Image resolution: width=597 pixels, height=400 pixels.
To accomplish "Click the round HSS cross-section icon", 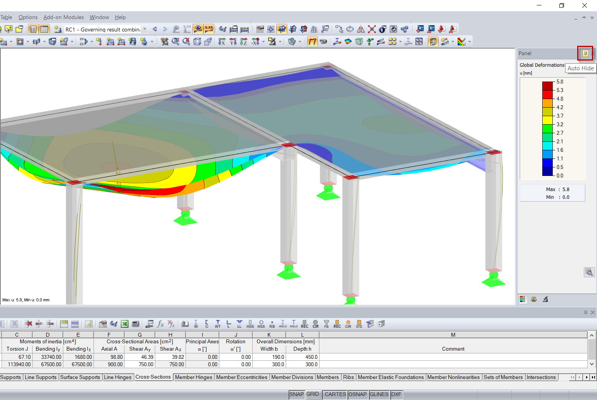I will click(x=261, y=324).
